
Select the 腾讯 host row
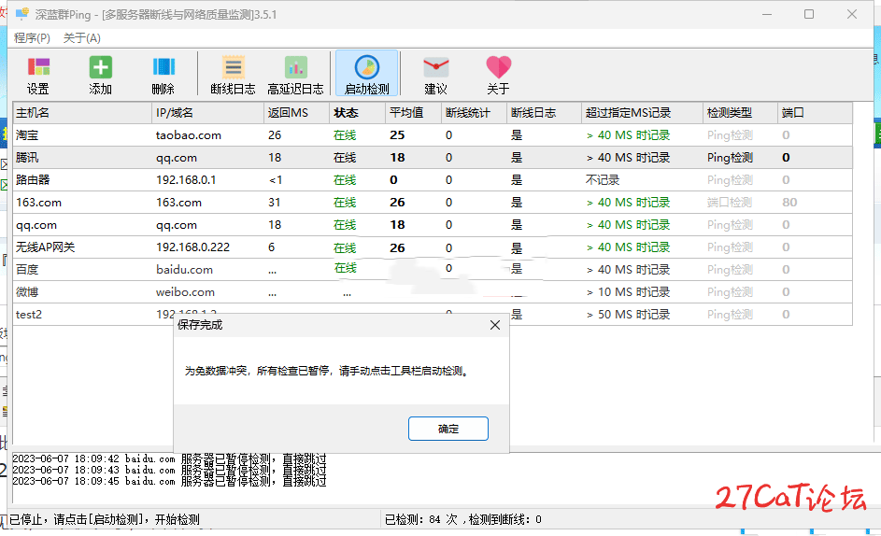(433, 157)
